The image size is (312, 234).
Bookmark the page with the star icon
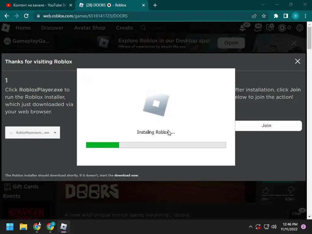point(264,16)
